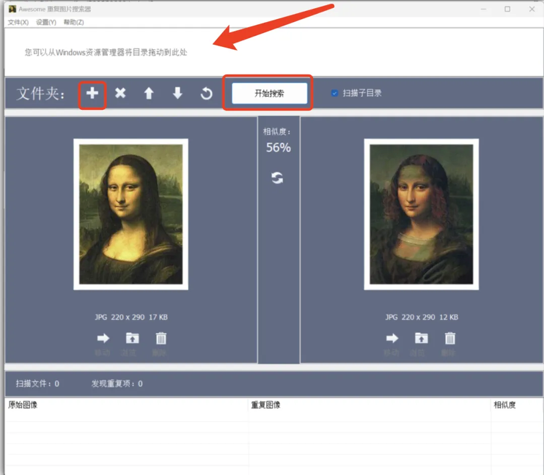The width and height of the screenshot is (544, 475).
Task: Reset folder list with circular arrow icon
Action: pyautogui.click(x=206, y=93)
